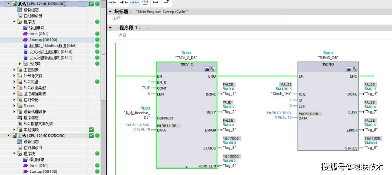The height and width of the screenshot is (175, 392).
Task: Expand Traces folder
Action: 14,106
